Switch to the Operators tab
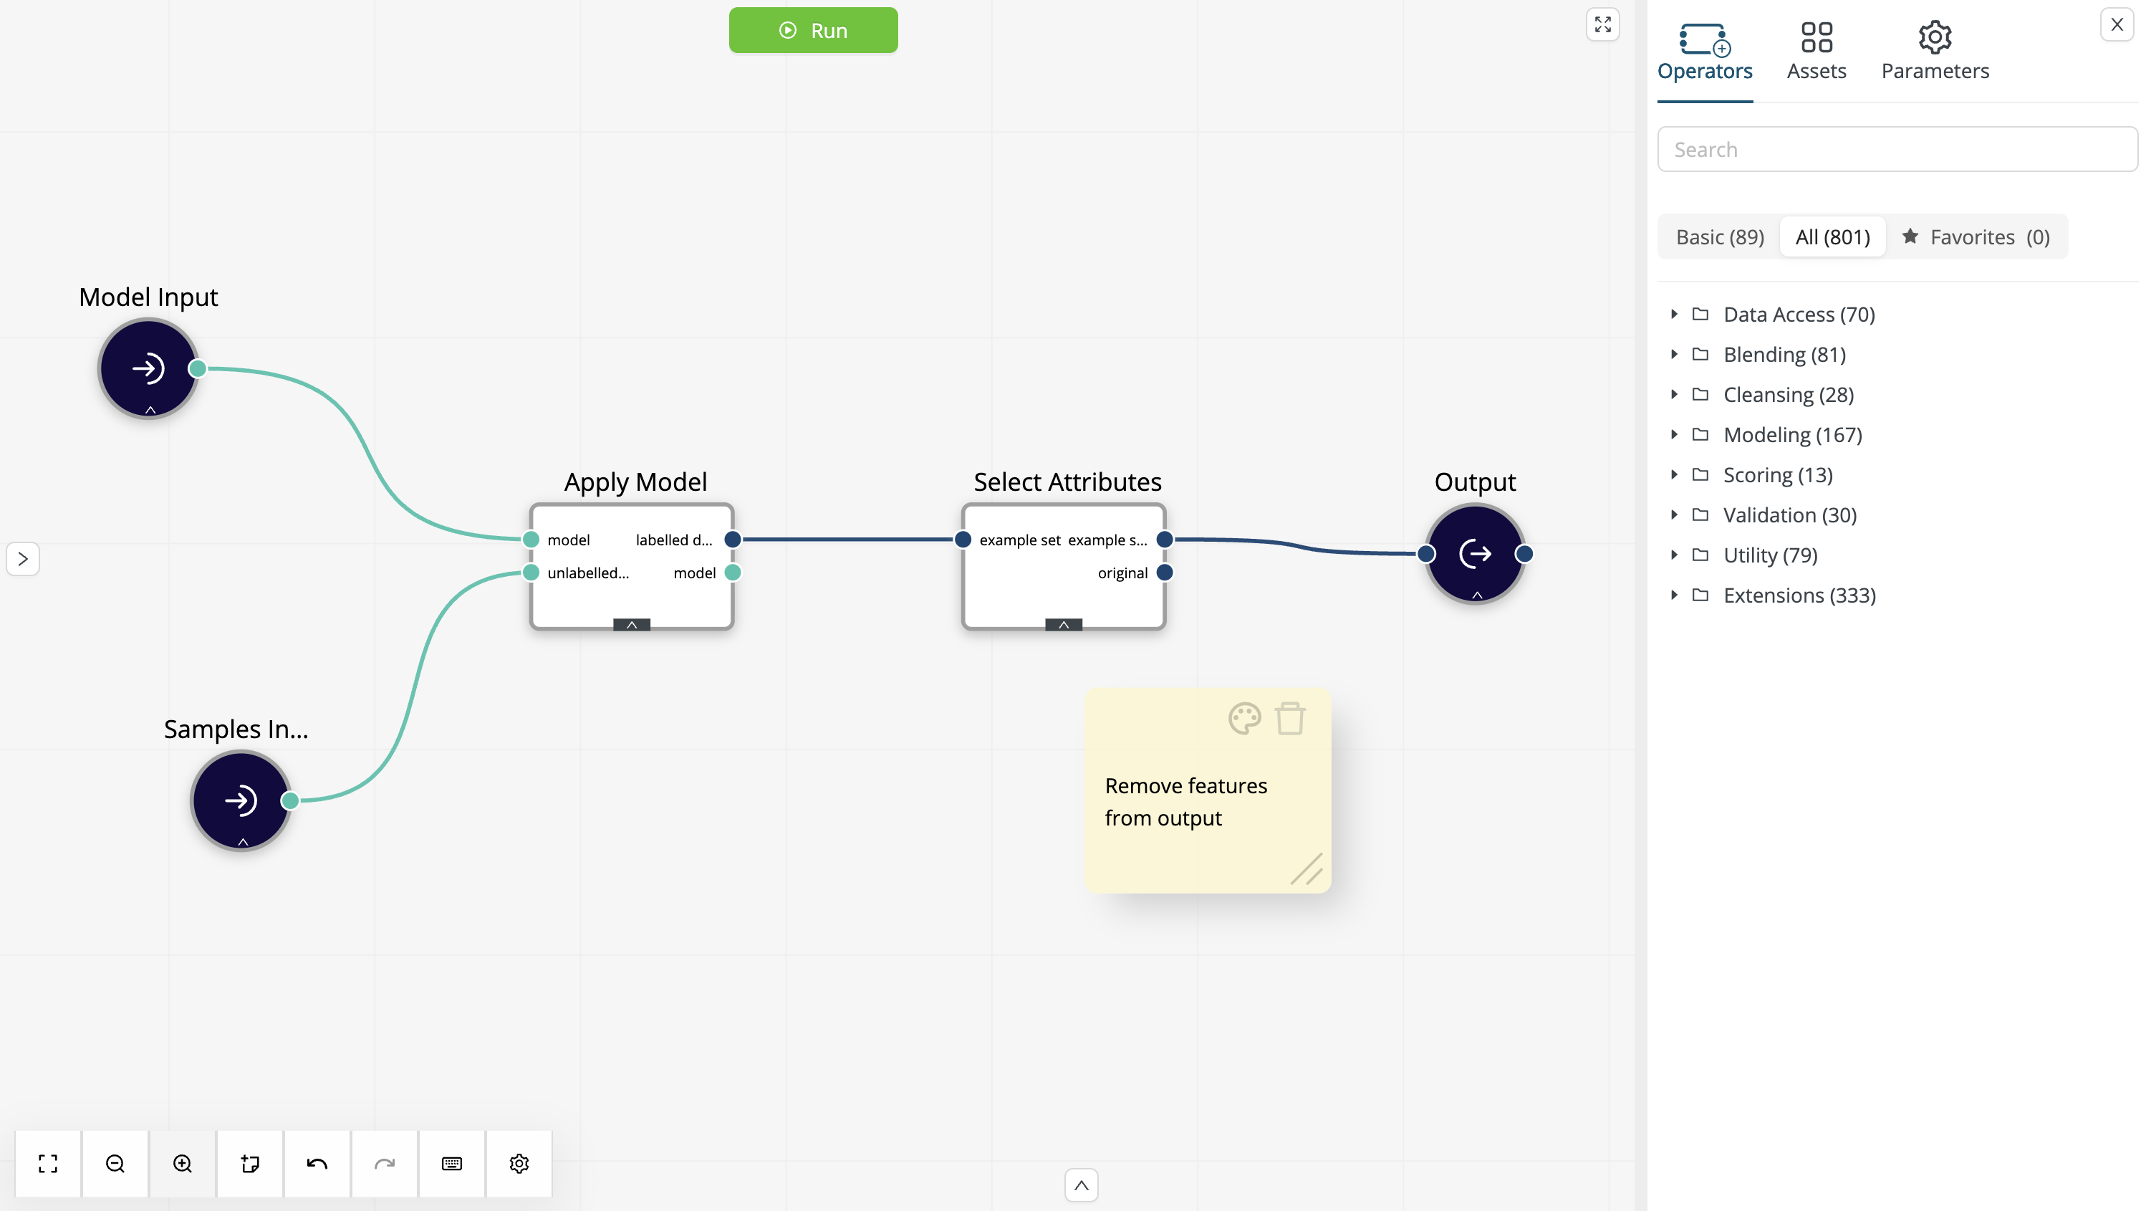2146x1211 pixels. coord(1705,52)
